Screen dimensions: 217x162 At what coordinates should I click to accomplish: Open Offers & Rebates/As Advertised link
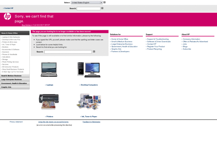tap(196, 42)
